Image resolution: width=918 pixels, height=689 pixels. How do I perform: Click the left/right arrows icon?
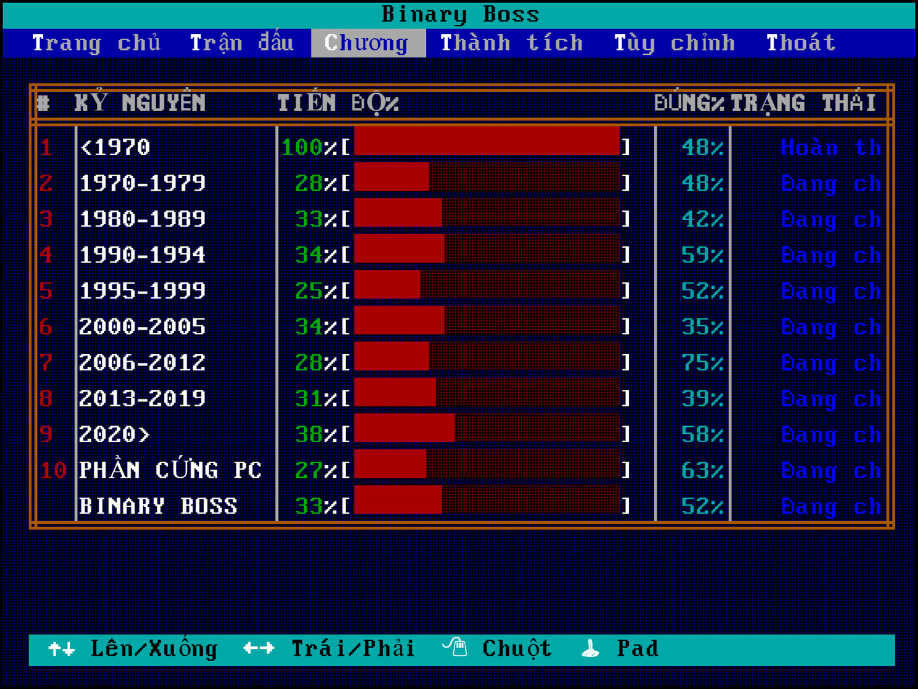(x=258, y=649)
